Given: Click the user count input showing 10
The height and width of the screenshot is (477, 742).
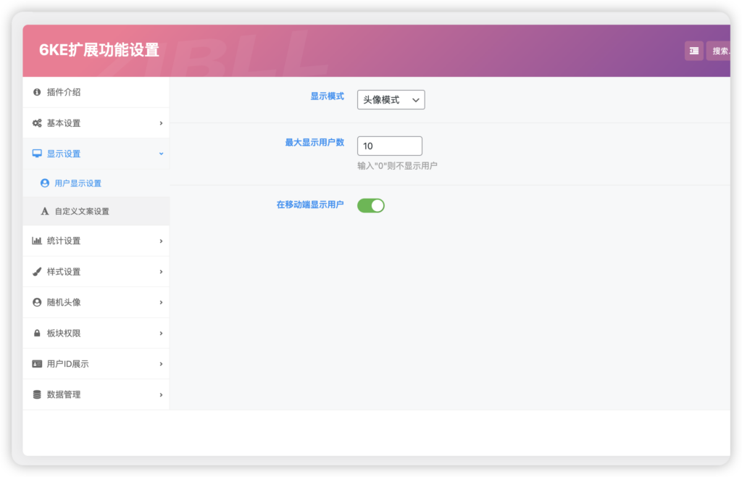Looking at the screenshot, I should 390,146.
